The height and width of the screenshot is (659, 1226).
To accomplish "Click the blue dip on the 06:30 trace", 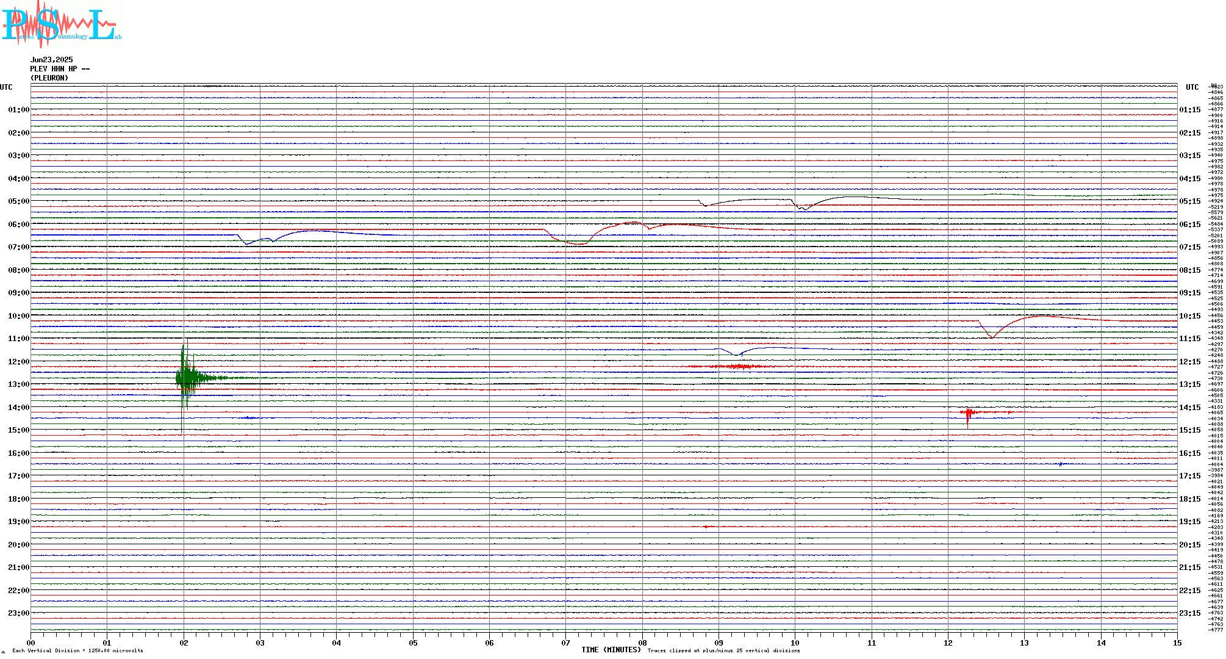I will tap(247, 241).
